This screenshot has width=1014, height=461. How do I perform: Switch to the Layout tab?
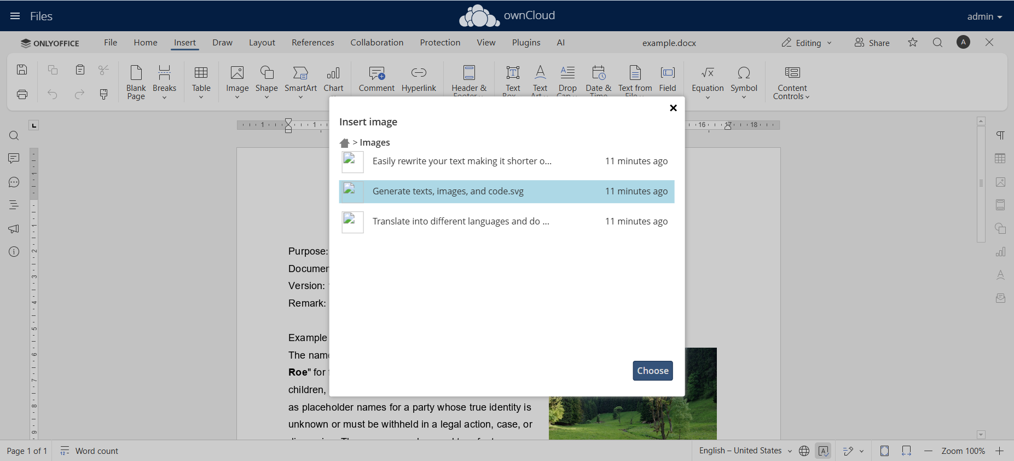click(x=262, y=42)
